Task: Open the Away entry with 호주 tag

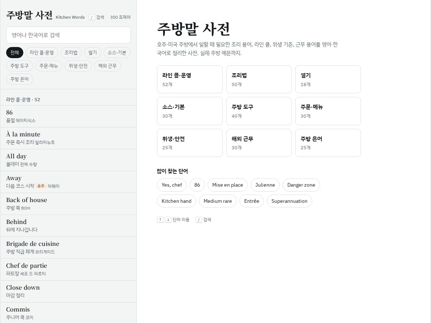Action: pos(68,182)
